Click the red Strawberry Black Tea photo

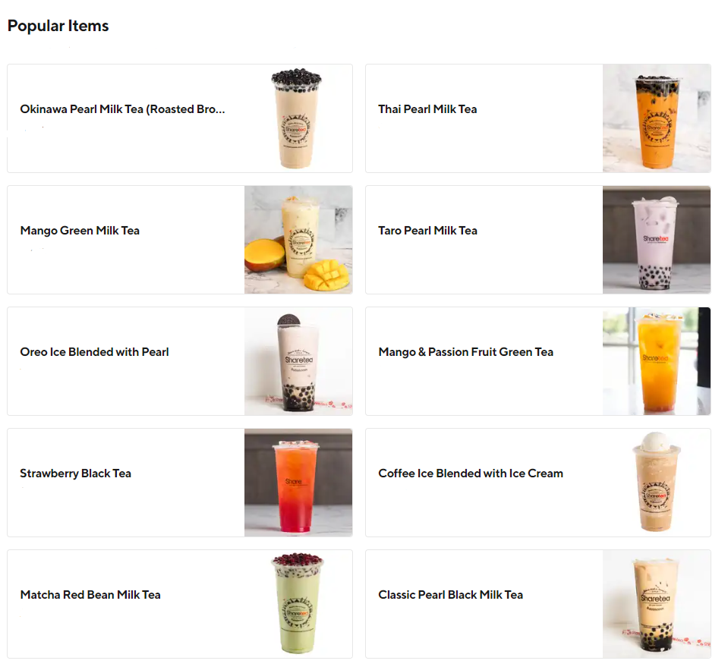point(298,483)
